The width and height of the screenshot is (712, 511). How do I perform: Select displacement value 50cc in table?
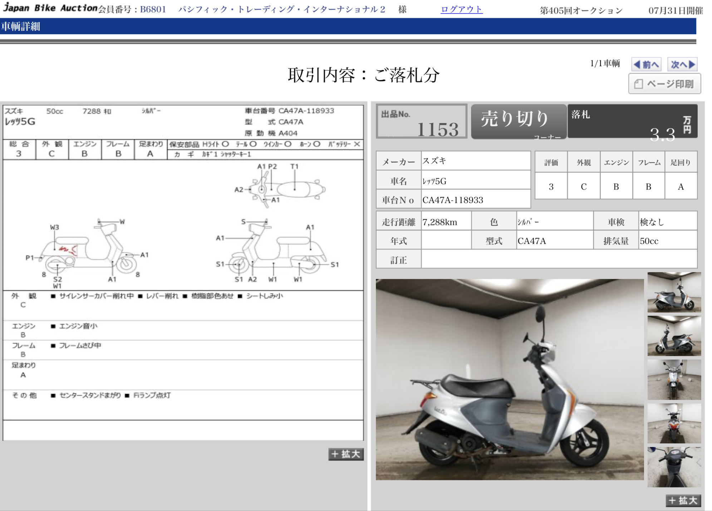click(649, 241)
